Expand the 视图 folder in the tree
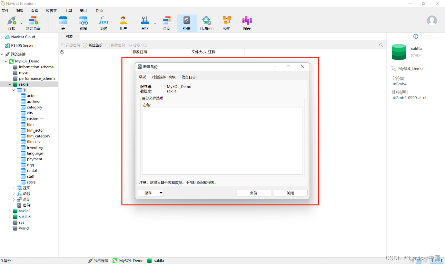The height and width of the screenshot is (264, 445). point(14,188)
